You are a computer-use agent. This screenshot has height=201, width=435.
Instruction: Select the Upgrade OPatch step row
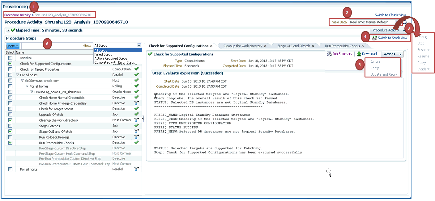[74, 115]
